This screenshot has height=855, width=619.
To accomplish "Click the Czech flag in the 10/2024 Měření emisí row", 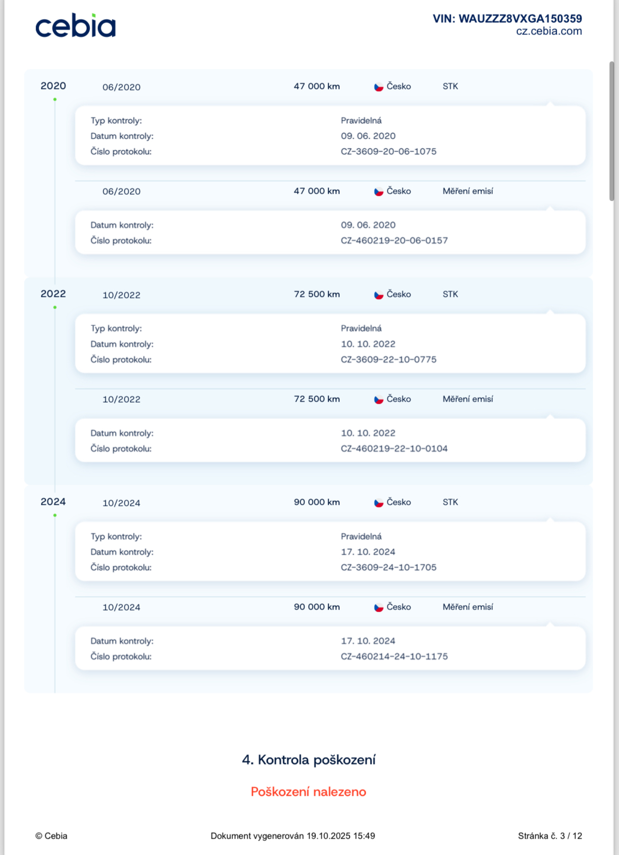I will [379, 607].
